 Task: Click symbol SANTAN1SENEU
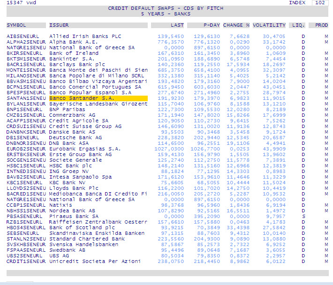click(26, 98)
